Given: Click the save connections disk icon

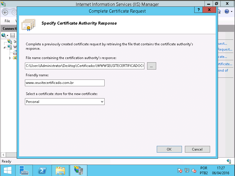Looking at the screenshot, I should [13, 35].
